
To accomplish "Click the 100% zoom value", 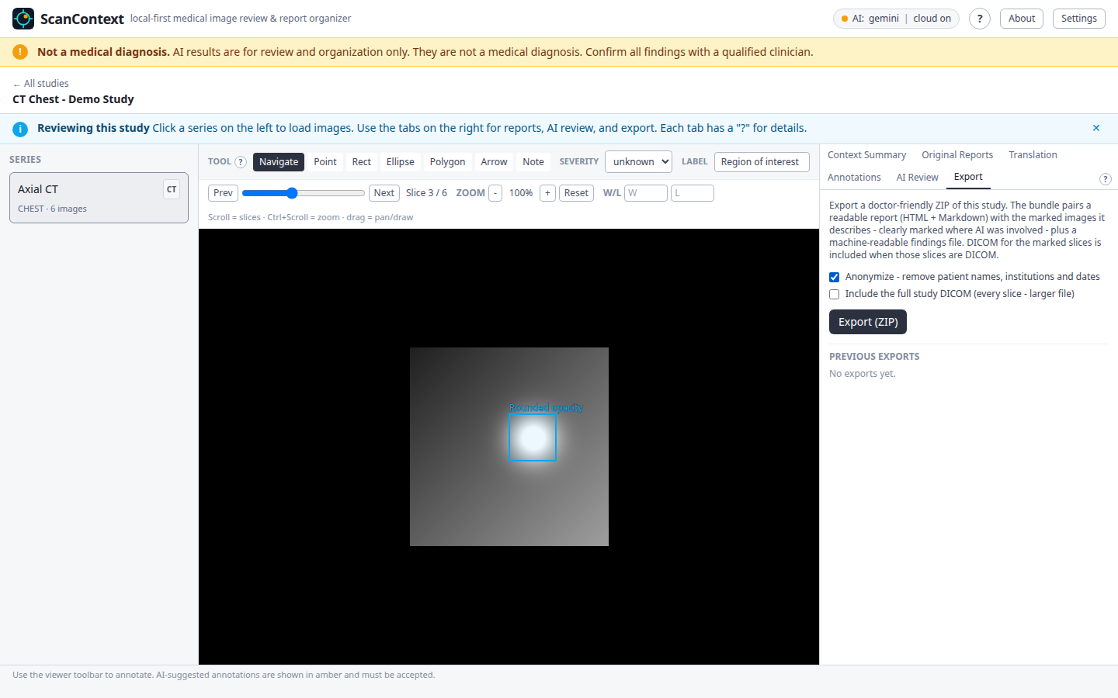I will click(x=521, y=193).
